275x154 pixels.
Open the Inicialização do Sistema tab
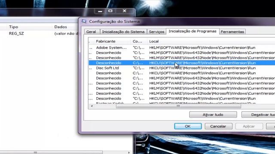(123, 32)
